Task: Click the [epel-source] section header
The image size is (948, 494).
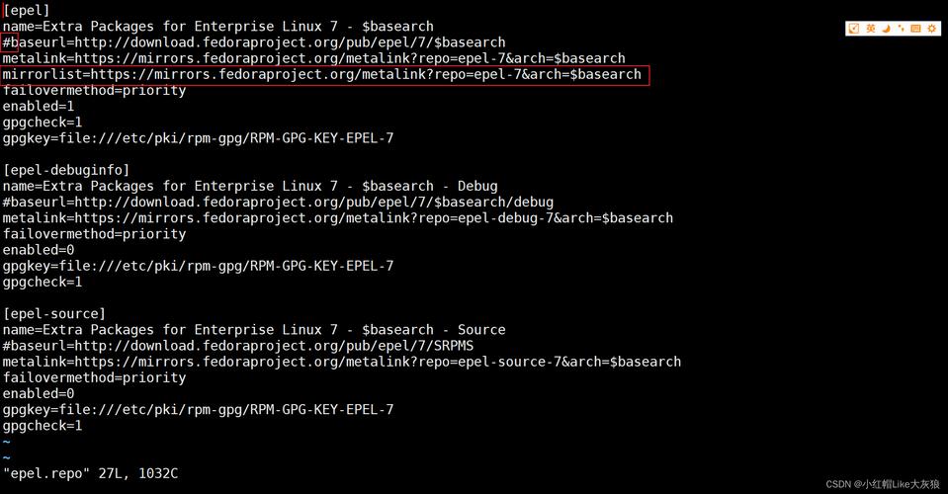Action: click(54, 313)
